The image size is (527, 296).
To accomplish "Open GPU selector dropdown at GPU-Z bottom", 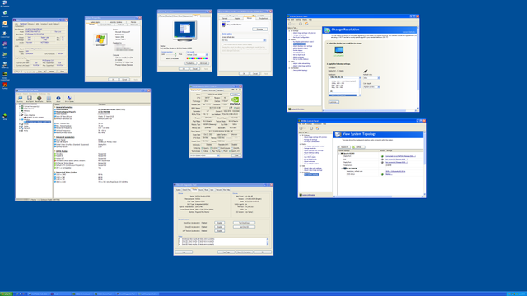I will click(x=205, y=155).
